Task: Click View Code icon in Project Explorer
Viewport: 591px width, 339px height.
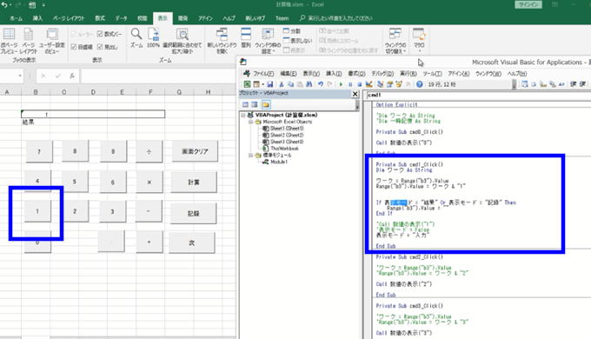Action: point(245,104)
